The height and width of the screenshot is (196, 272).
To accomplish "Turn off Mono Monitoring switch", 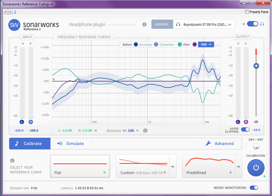I will click(x=254, y=188).
